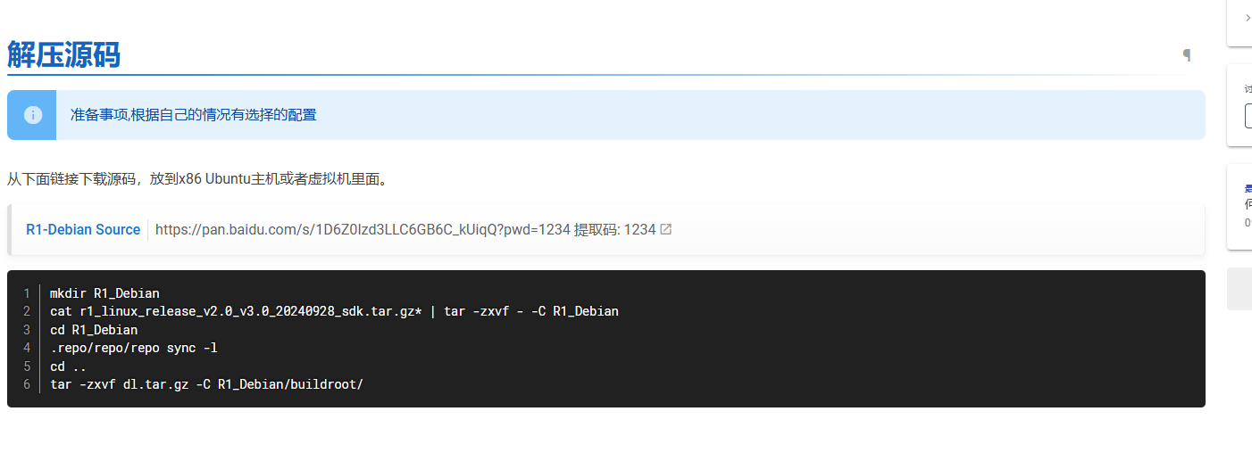
Task: Click the info icon in the blue note
Action: [x=33, y=115]
